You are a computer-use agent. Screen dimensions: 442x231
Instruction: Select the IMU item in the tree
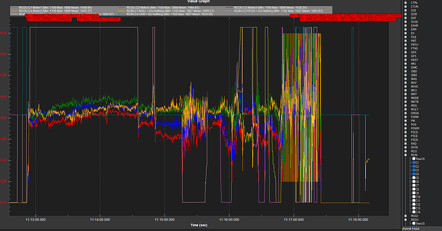[x=414, y=64]
